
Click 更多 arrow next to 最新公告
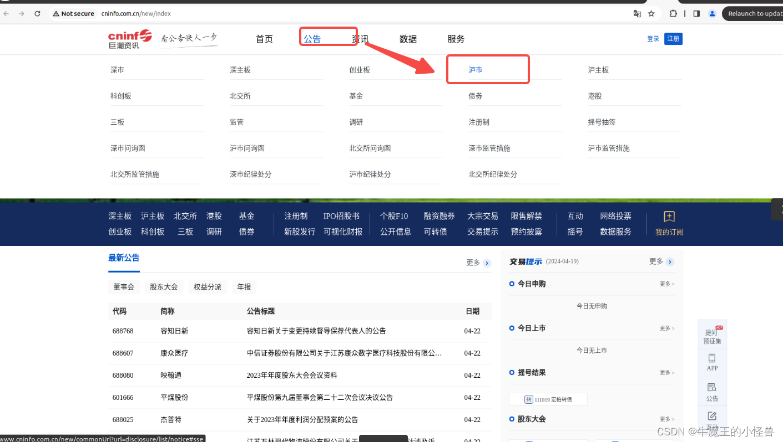478,263
